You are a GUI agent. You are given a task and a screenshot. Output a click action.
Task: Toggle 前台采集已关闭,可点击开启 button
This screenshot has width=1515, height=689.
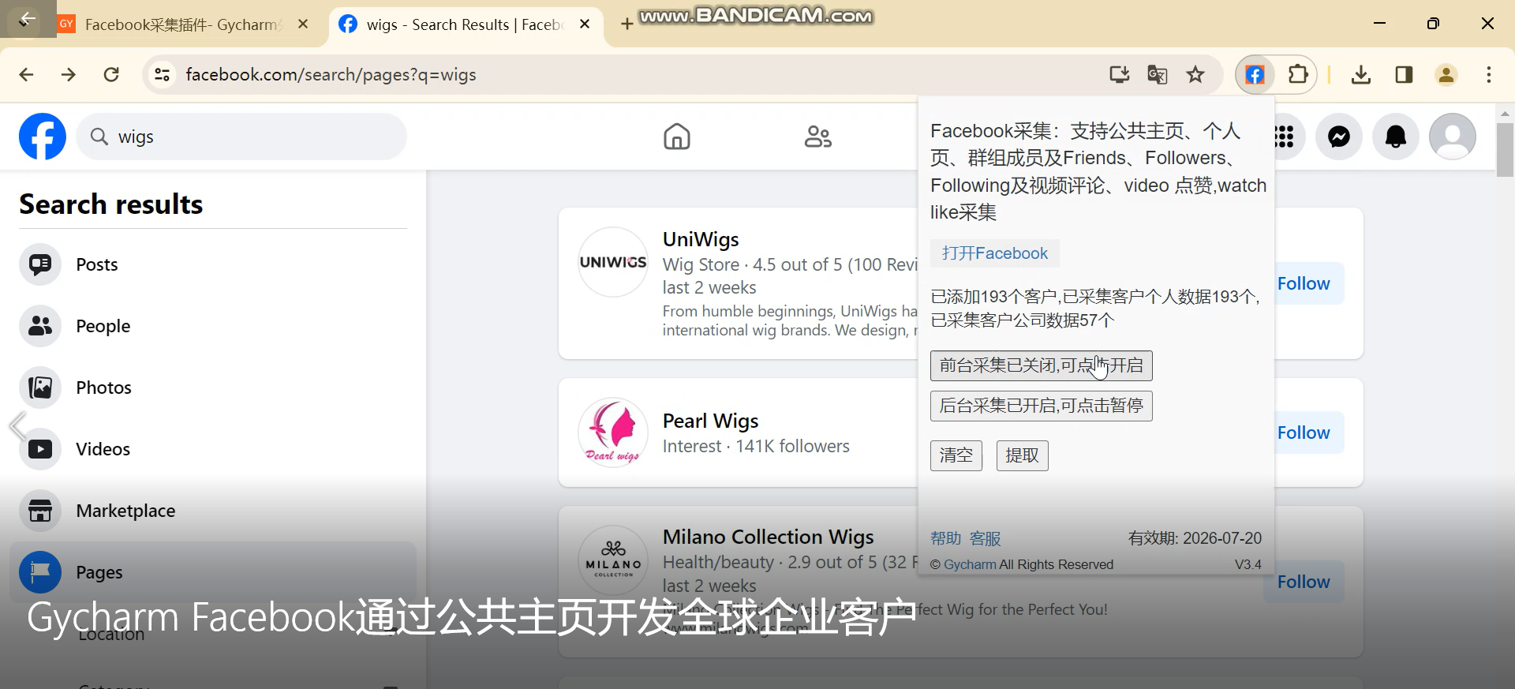pyautogui.click(x=1041, y=365)
